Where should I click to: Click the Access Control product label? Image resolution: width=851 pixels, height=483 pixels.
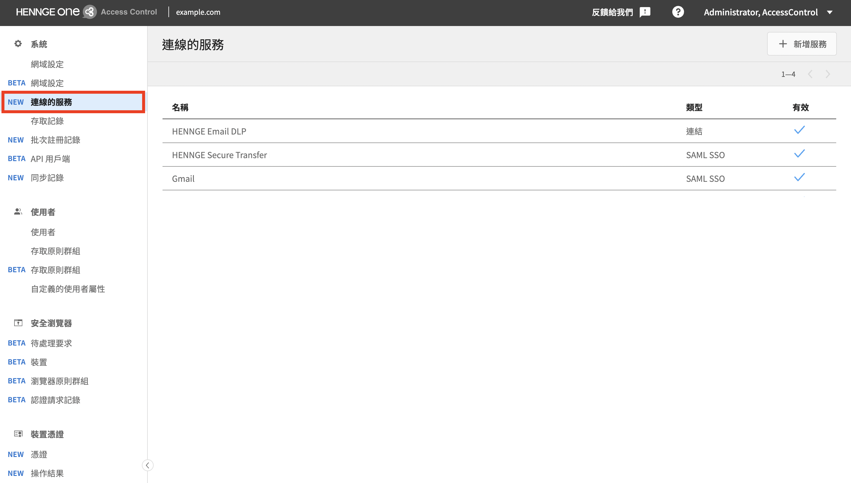click(x=129, y=12)
